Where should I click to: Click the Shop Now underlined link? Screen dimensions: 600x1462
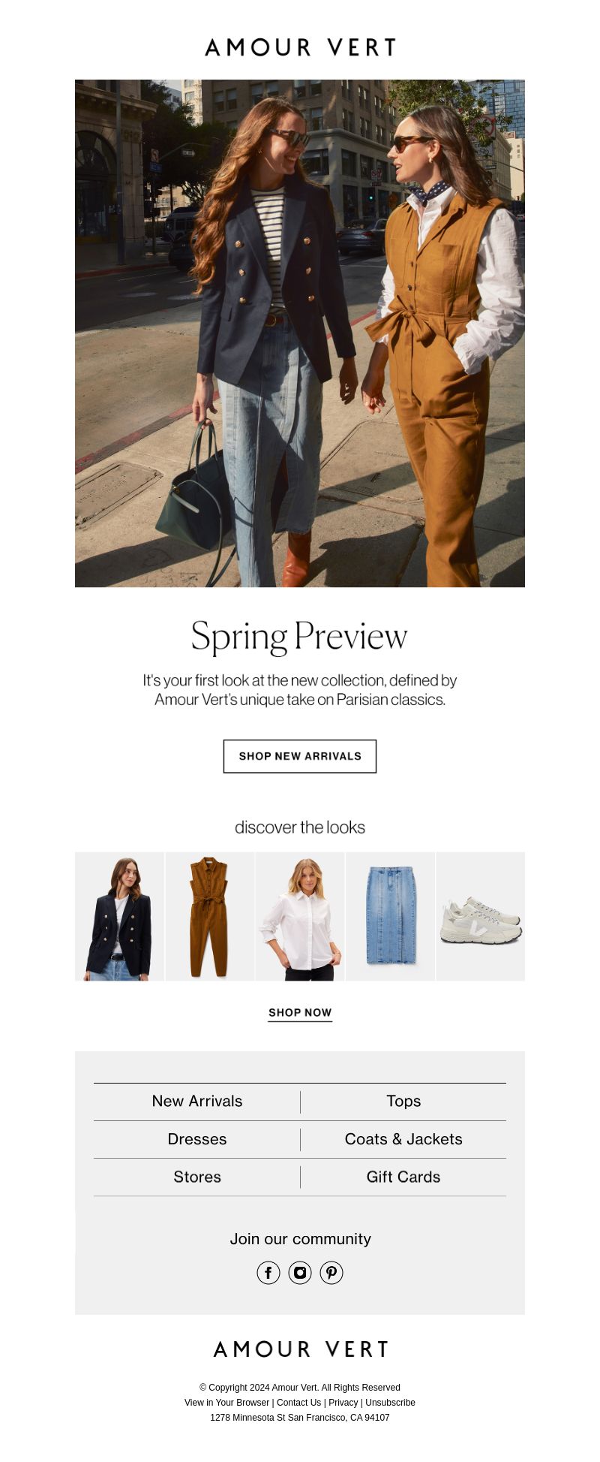(x=300, y=1013)
